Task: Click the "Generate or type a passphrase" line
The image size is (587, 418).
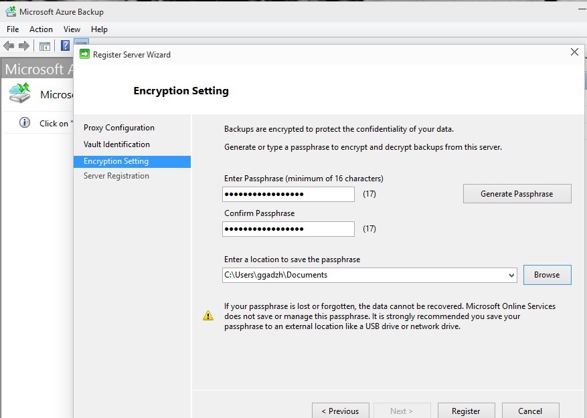Action: 363,147
